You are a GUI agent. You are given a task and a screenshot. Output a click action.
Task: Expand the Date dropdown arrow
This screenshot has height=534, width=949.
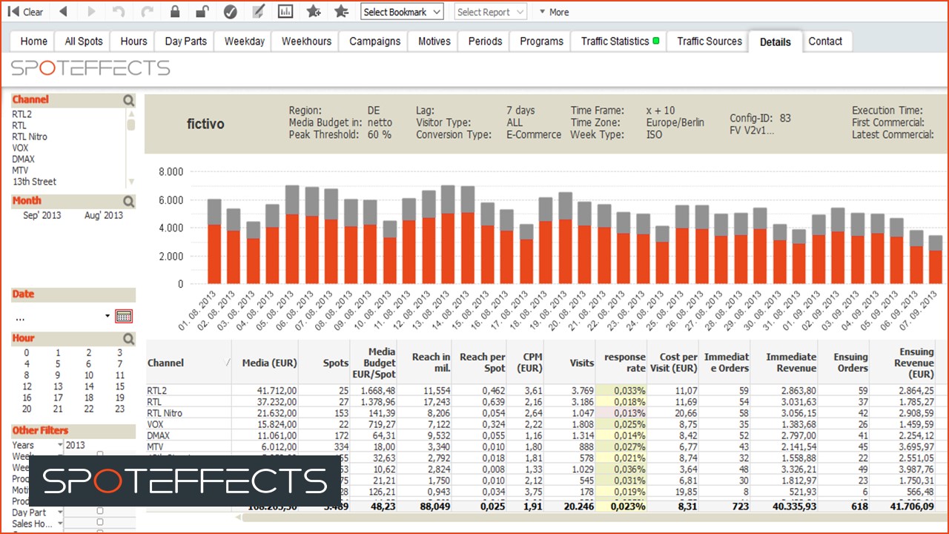tap(108, 317)
